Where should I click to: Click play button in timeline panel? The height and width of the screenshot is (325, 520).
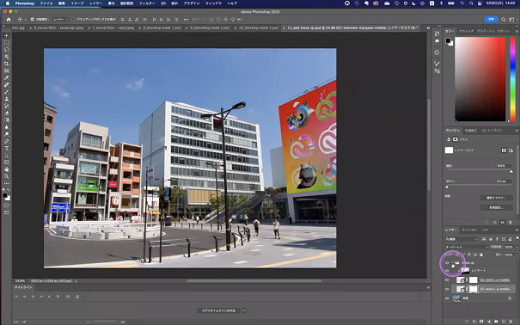coord(33,297)
